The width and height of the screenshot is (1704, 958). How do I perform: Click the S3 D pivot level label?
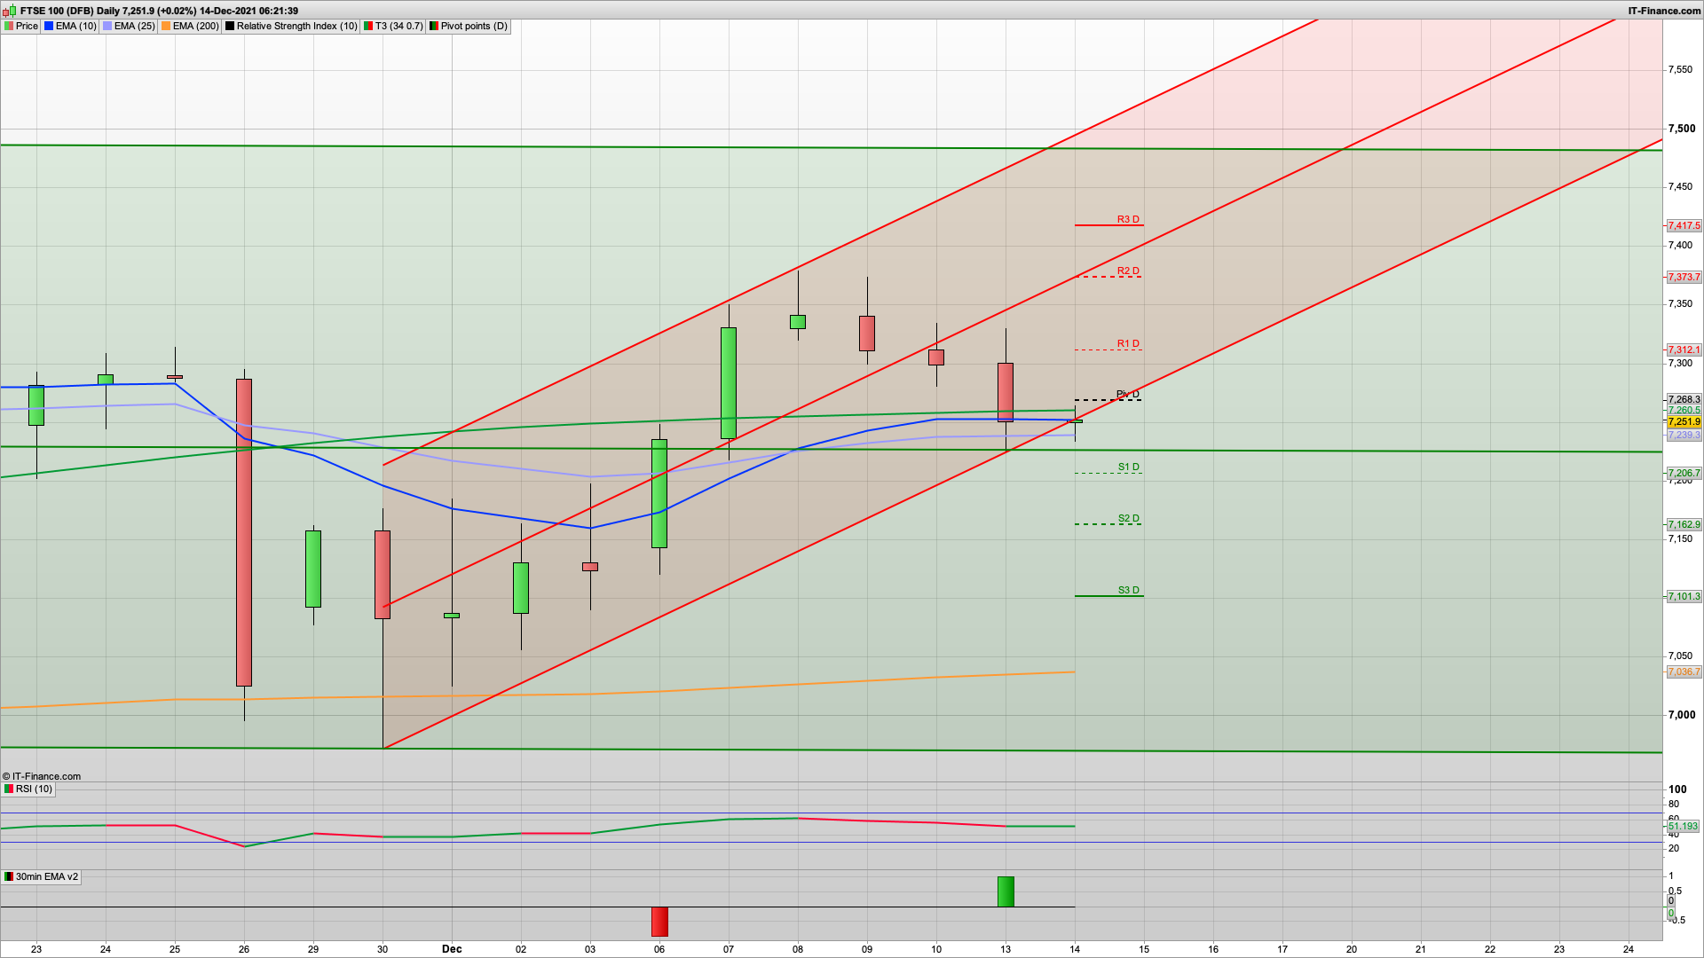(x=1128, y=590)
